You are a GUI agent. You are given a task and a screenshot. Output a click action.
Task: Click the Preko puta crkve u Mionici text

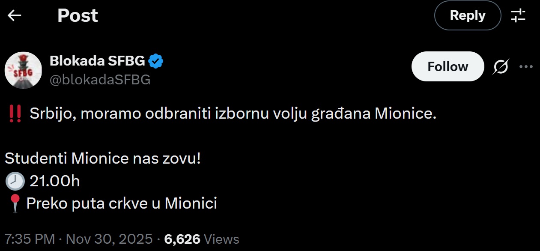pyautogui.click(x=122, y=203)
